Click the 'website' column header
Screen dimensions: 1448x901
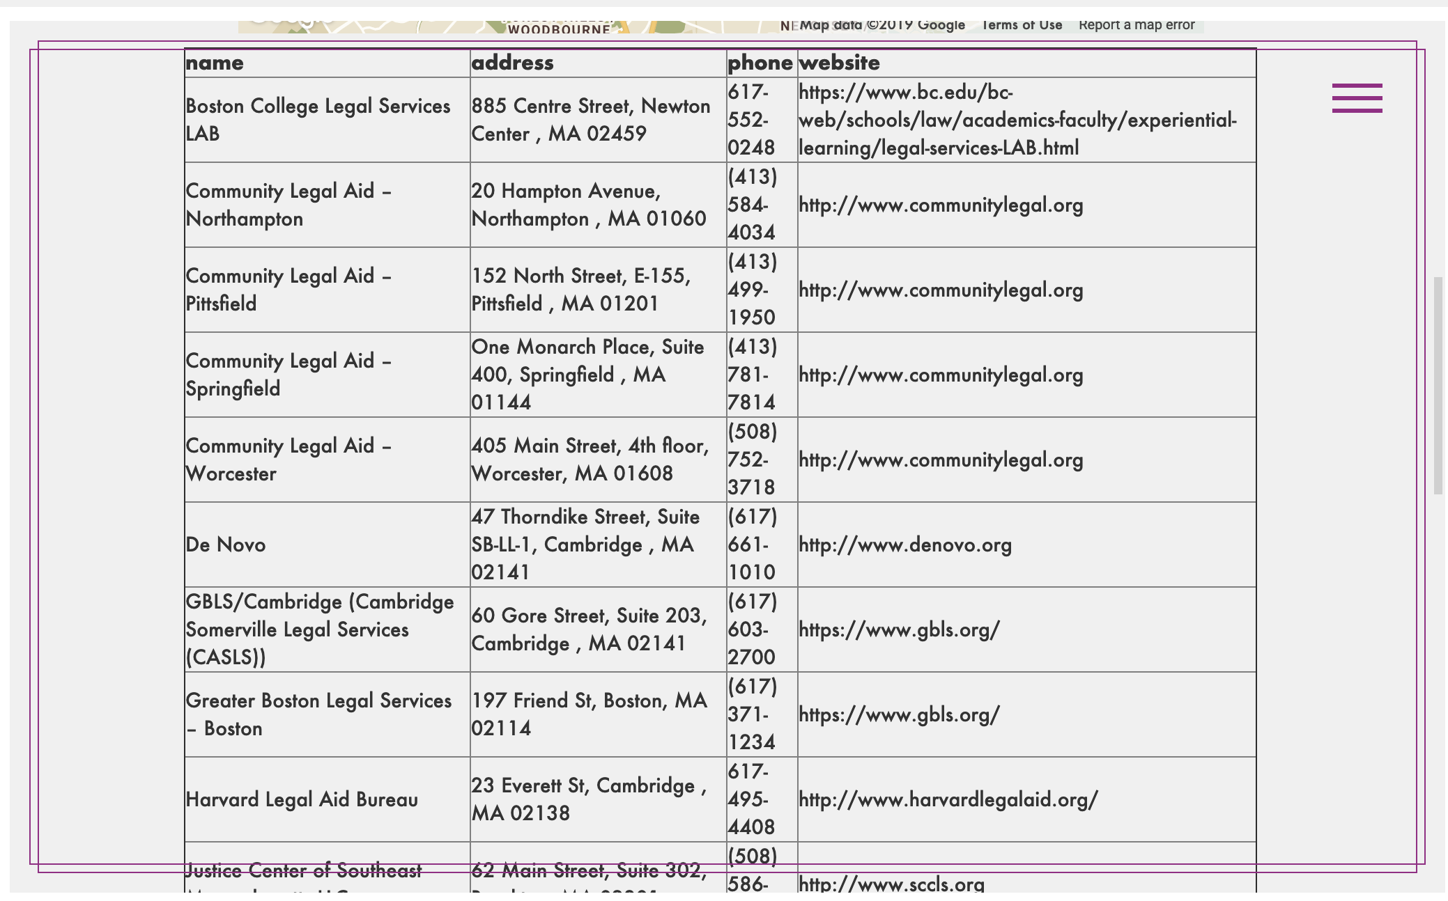click(x=839, y=63)
